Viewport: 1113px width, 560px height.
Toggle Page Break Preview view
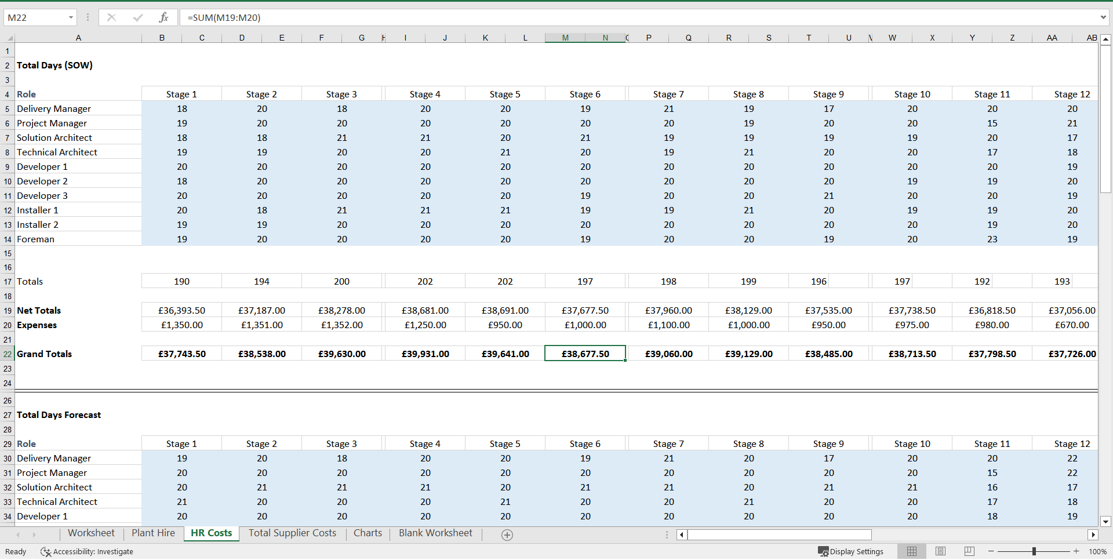[x=968, y=551]
